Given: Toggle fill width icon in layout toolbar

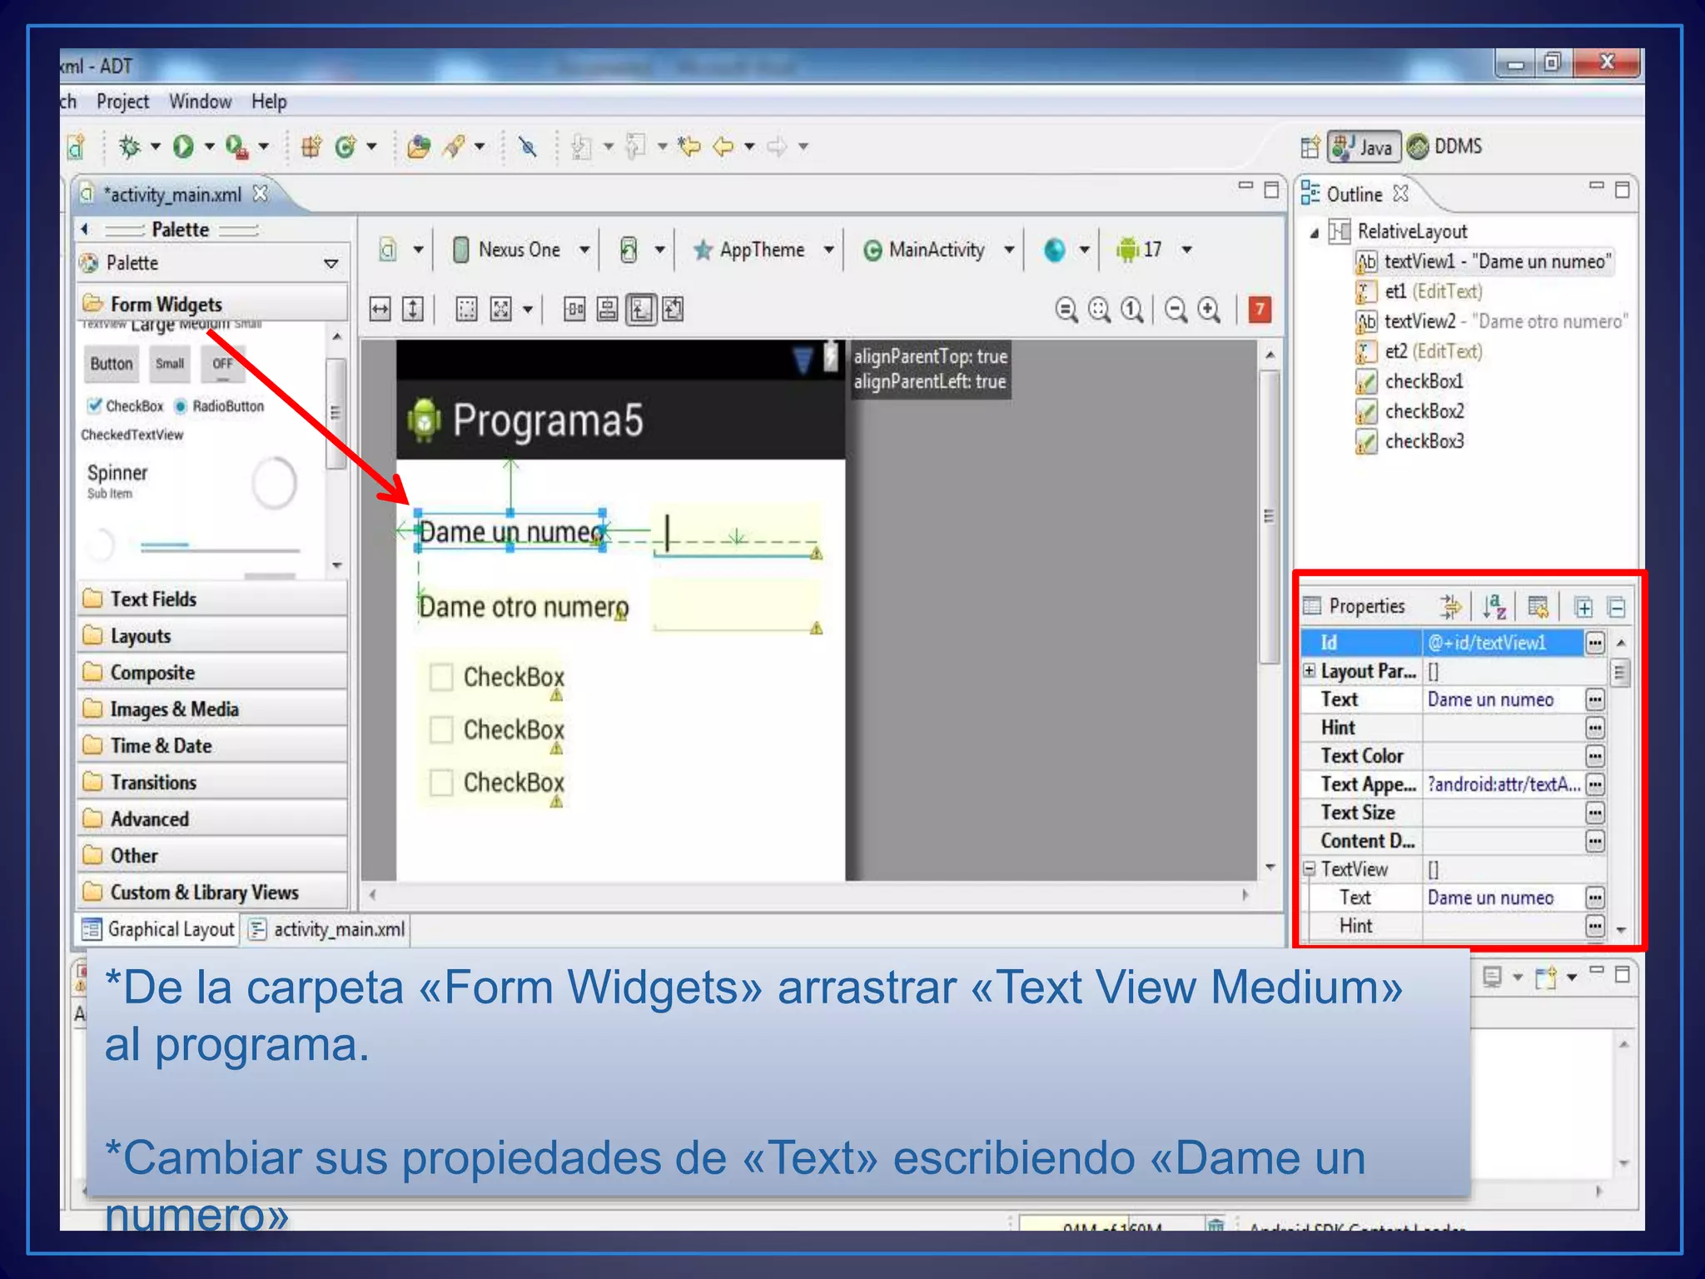Looking at the screenshot, I should 380,310.
